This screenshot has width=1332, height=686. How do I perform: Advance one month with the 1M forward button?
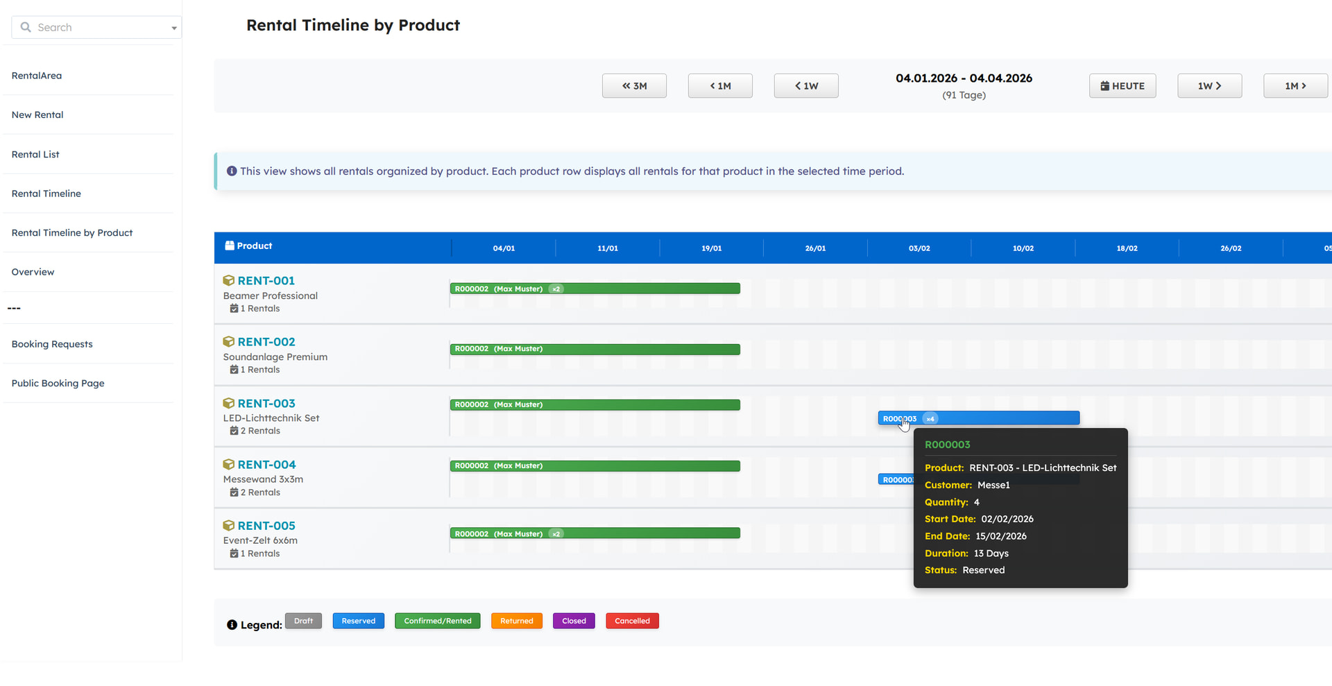1295,86
